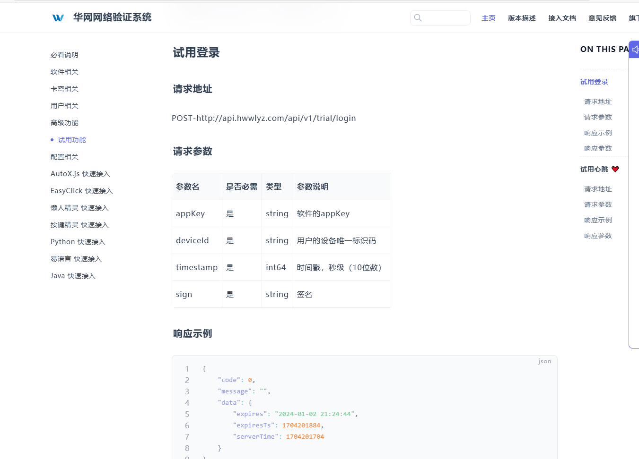Viewport: 639px width, 459px height.
Task: Jump to 请求地址 under 试用心跳 outline
Action: click(598, 189)
